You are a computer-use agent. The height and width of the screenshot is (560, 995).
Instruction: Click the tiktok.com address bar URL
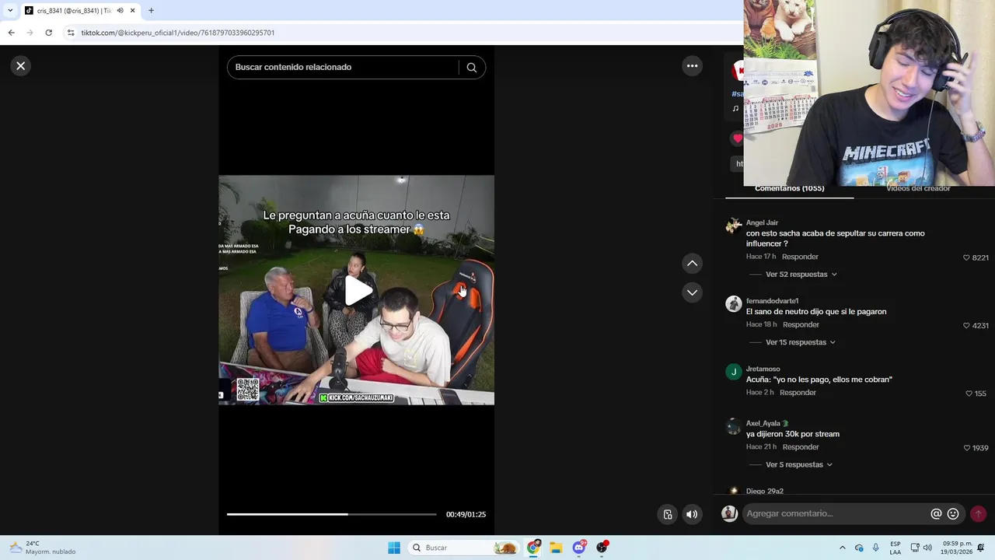click(178, 33)
